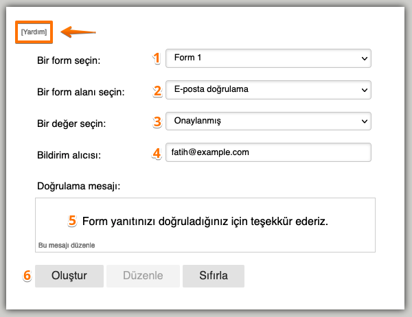Click the Bildirim alıcısı label
412x317 pixels.
pos(69,155)
